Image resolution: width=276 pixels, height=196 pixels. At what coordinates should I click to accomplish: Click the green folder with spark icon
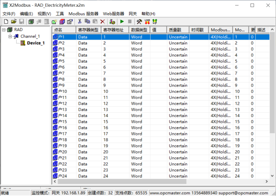coord(54,22)
